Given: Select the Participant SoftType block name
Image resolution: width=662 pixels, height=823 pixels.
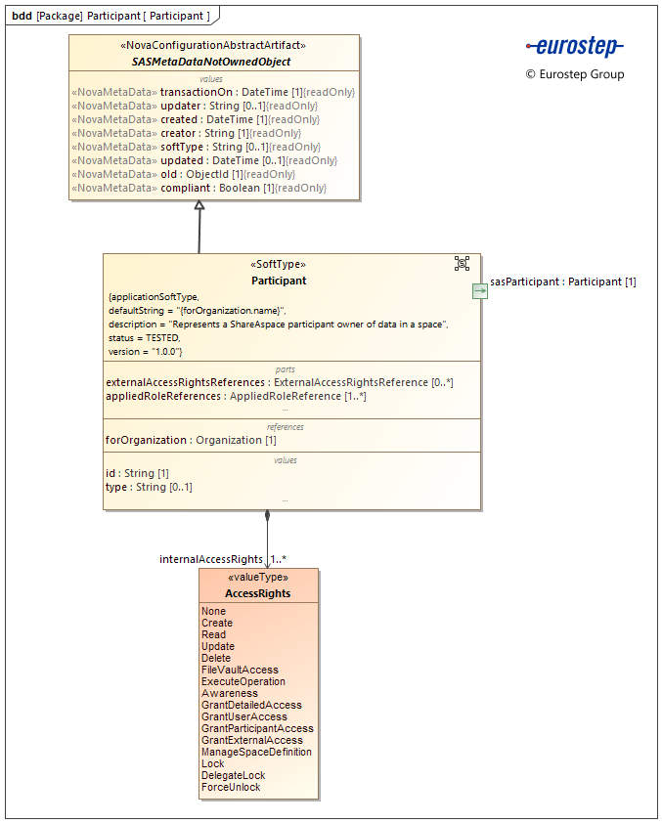Looking at the screenshot, I should tap(279, 281).
